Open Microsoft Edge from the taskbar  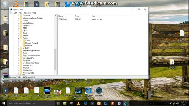point(85,103)
